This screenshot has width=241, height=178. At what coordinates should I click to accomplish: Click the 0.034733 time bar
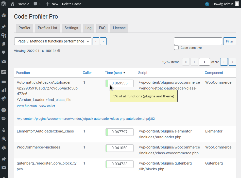point(119,164)
